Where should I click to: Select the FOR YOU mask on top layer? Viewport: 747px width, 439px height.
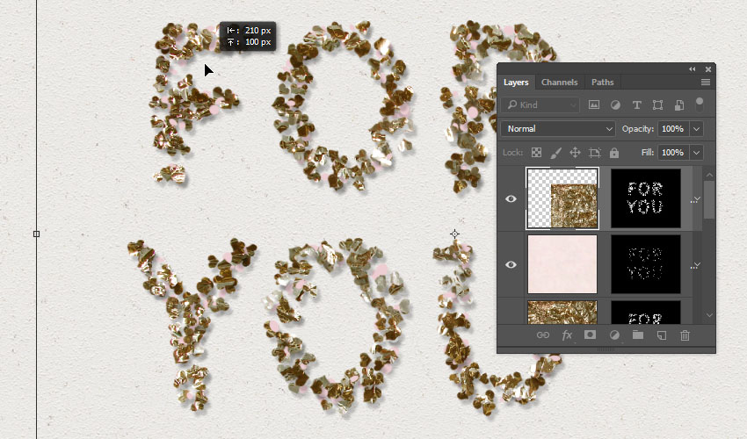(645, 198)
